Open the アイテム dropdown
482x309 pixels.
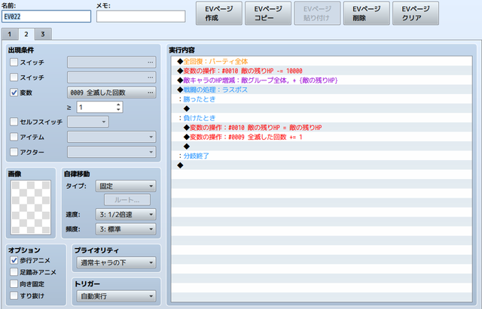[111, 137]
